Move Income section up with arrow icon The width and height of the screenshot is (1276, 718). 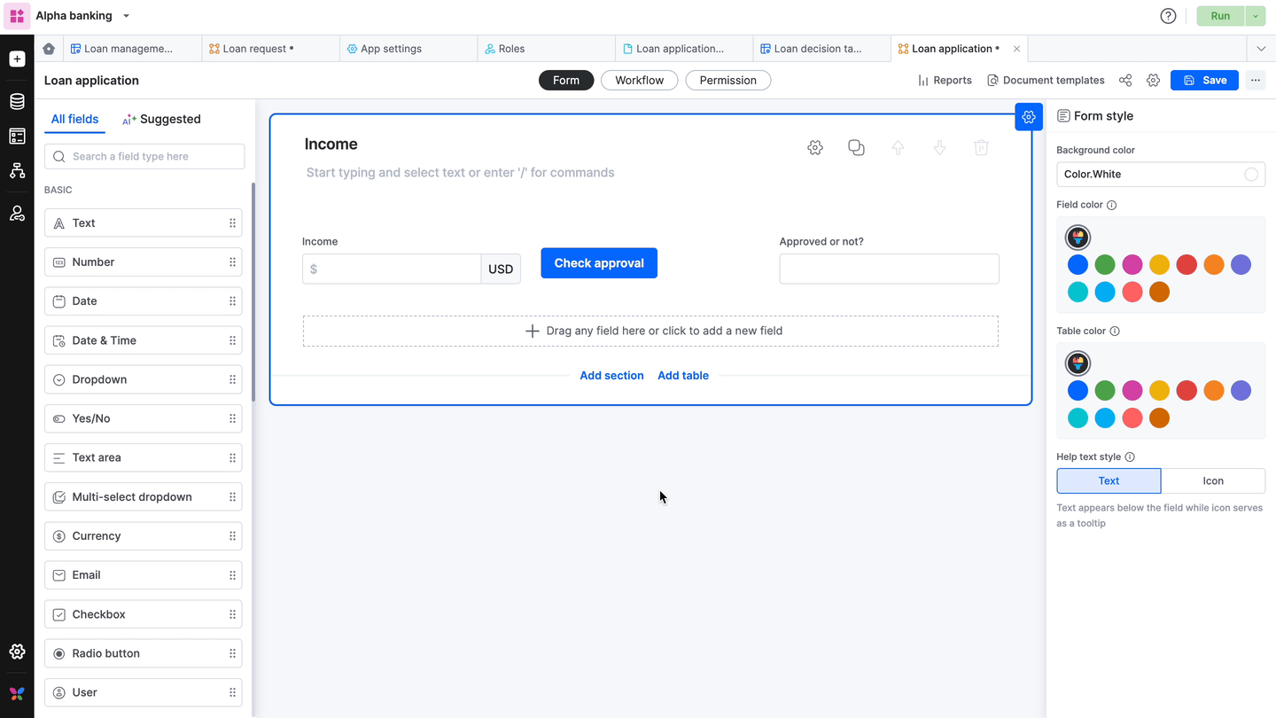(898, 148)
